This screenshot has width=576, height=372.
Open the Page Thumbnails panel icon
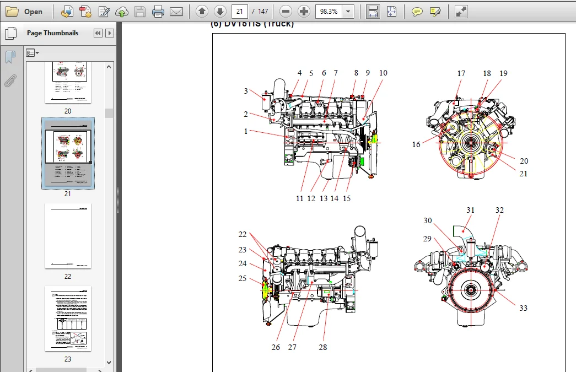click(x=11, y=34)
